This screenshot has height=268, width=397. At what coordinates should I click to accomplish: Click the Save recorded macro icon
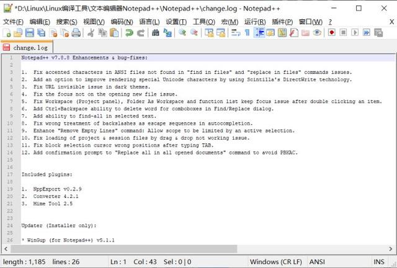pos(378,33)
